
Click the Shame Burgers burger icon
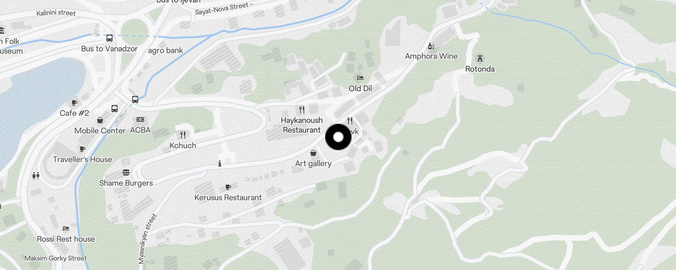126,172
